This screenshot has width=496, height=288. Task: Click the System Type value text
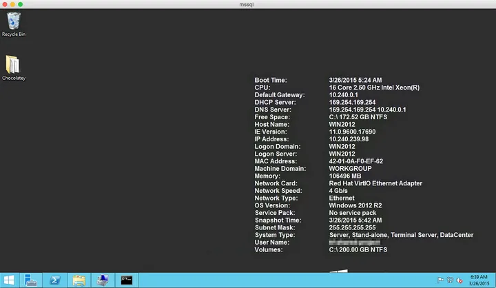[401, 235]
